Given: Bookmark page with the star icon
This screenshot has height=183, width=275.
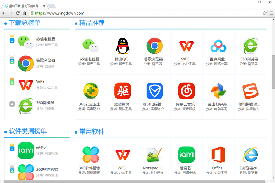Looking at the screenshot, I should 265,13.
